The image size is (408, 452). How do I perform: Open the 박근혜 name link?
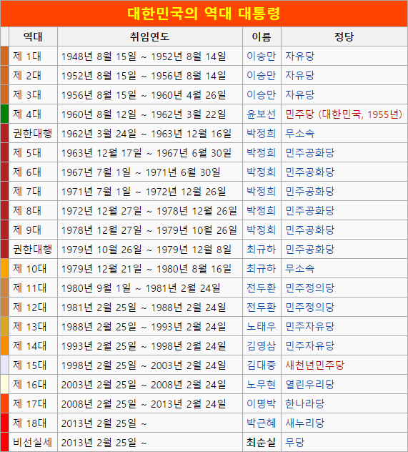click(x=261, y=423)
